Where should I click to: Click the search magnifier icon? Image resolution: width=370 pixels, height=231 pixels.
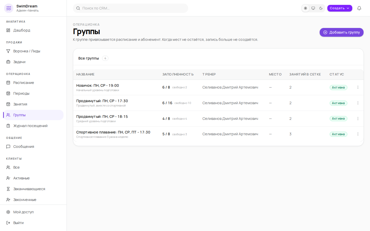(78, 8)
